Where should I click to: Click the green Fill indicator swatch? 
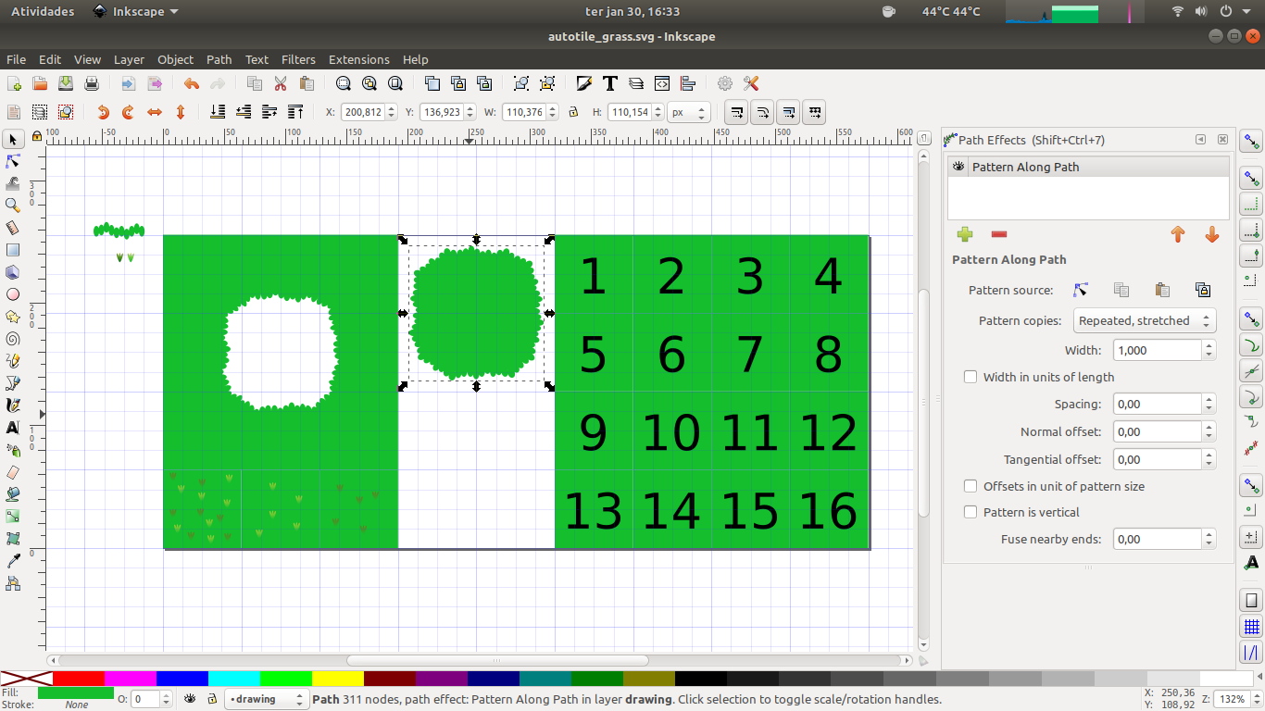76,692
